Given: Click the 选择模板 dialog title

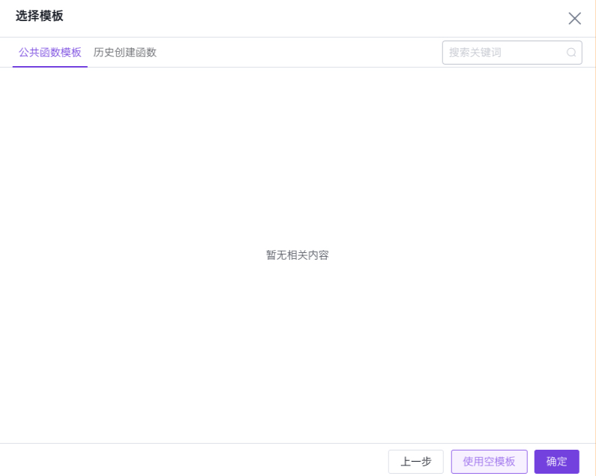Looking at the screenshot, I should [39, 16].
